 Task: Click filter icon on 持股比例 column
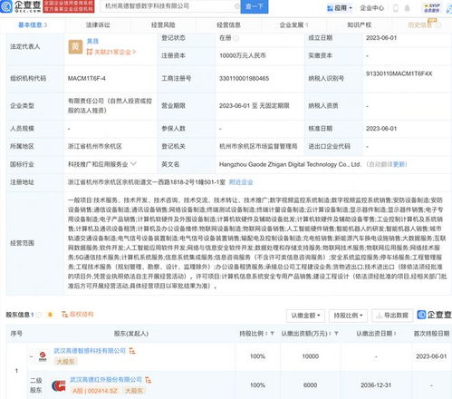(272, 334)
